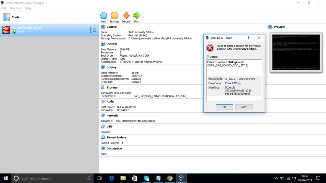The image size is (326, 183).
Task: Open Skype from taskbar
Action: pos(147,178)
